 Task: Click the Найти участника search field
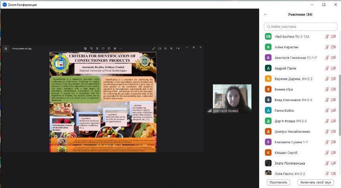[x=301, y=26]
